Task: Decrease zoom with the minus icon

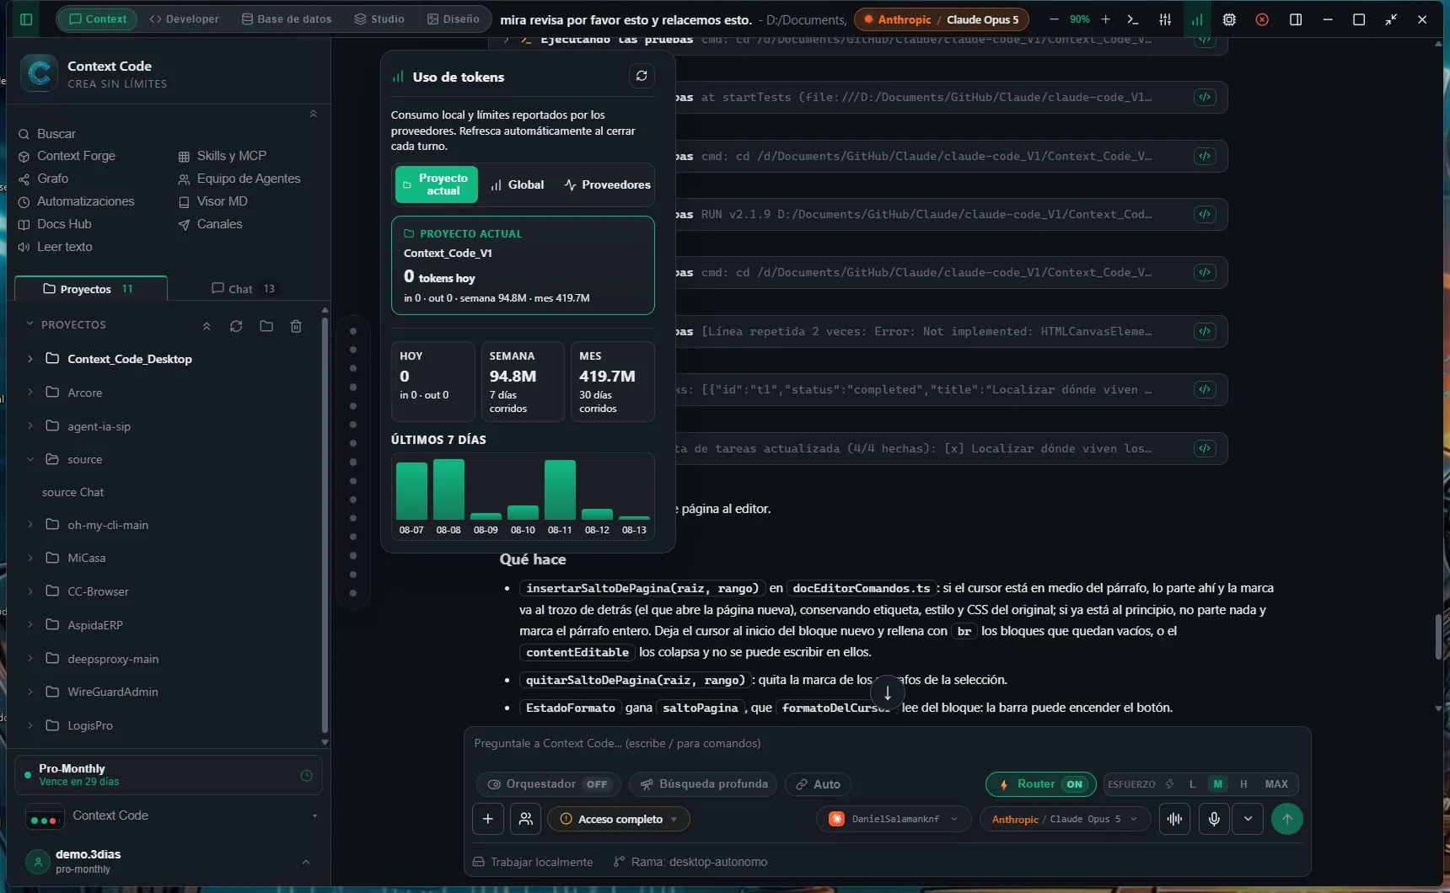Action: (x=1054, y=19)
